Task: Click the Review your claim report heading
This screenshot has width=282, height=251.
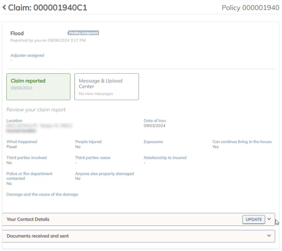Action: (x=36, y=110)
